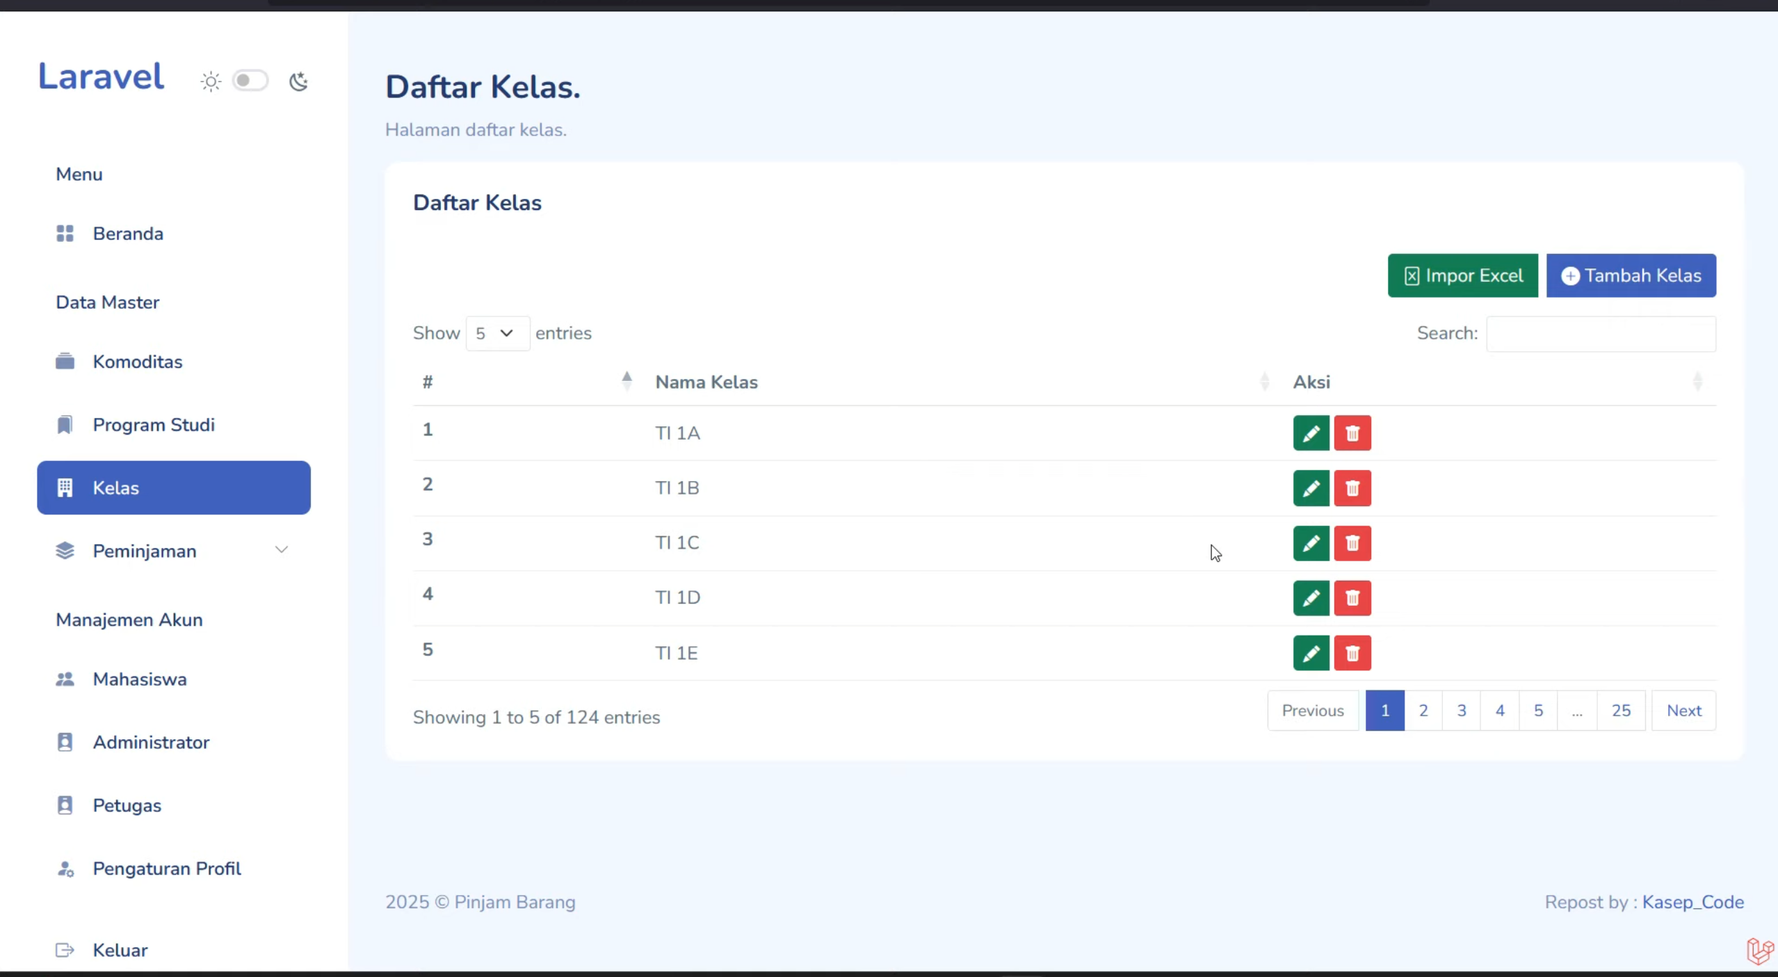
Task: Open Beranda from the sidebar
Action: pyautogui.click(x=174, y=234)
